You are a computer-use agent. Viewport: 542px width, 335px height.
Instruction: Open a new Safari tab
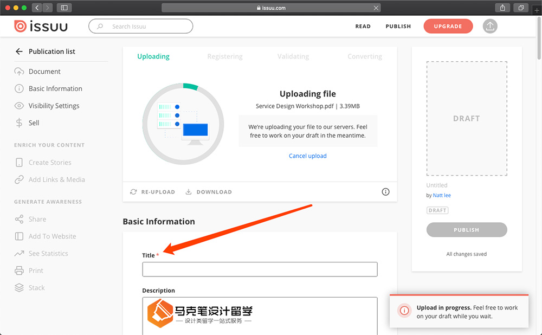pos(537,10)
